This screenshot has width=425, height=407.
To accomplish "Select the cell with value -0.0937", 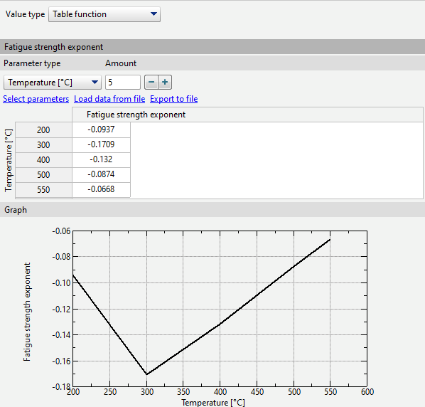I will click(x=101, y=129).
